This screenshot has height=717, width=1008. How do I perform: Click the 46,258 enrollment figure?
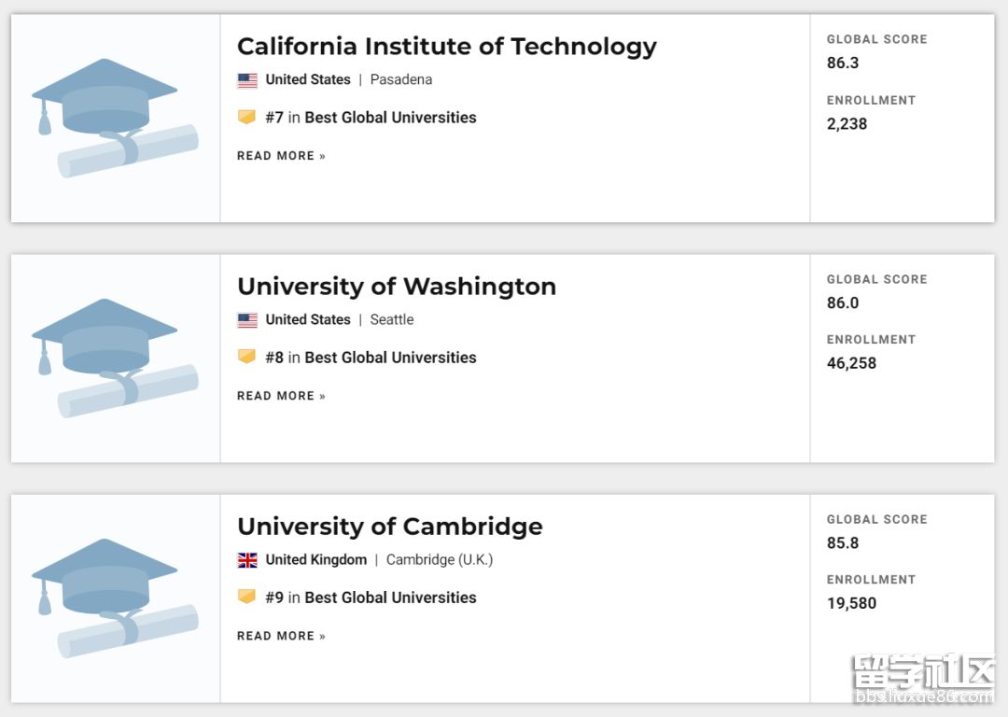[851, 363]
